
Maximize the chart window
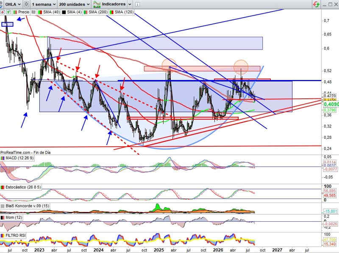[330, 4]
